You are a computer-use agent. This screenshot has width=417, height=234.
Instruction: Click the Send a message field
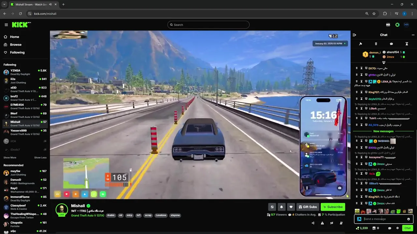point(384,219)
